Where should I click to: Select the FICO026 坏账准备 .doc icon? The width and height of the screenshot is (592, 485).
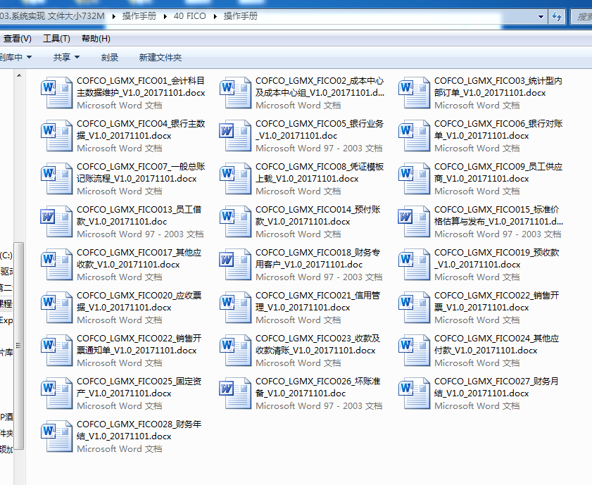[235, 393]
